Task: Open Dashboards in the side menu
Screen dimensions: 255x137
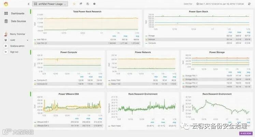Action: [17, 13]
